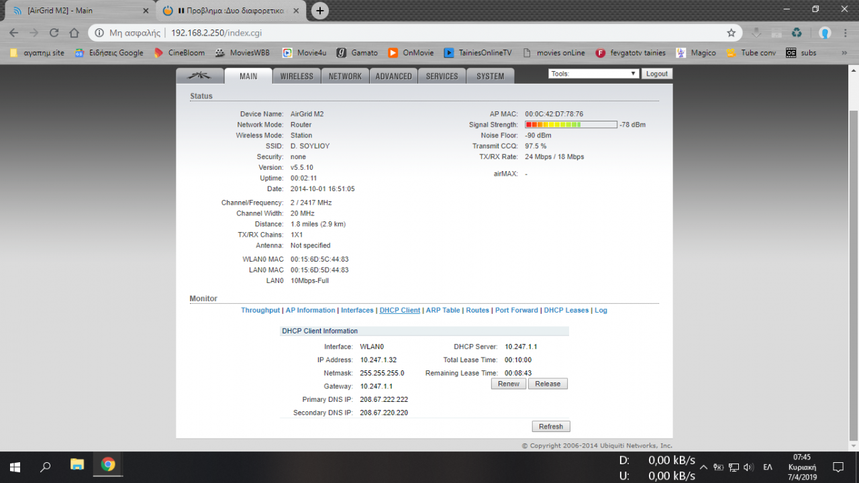The height and width of the screenshot is (483, 859).
Task: Open the taskbar clock and date
Action: click(802, 467)
